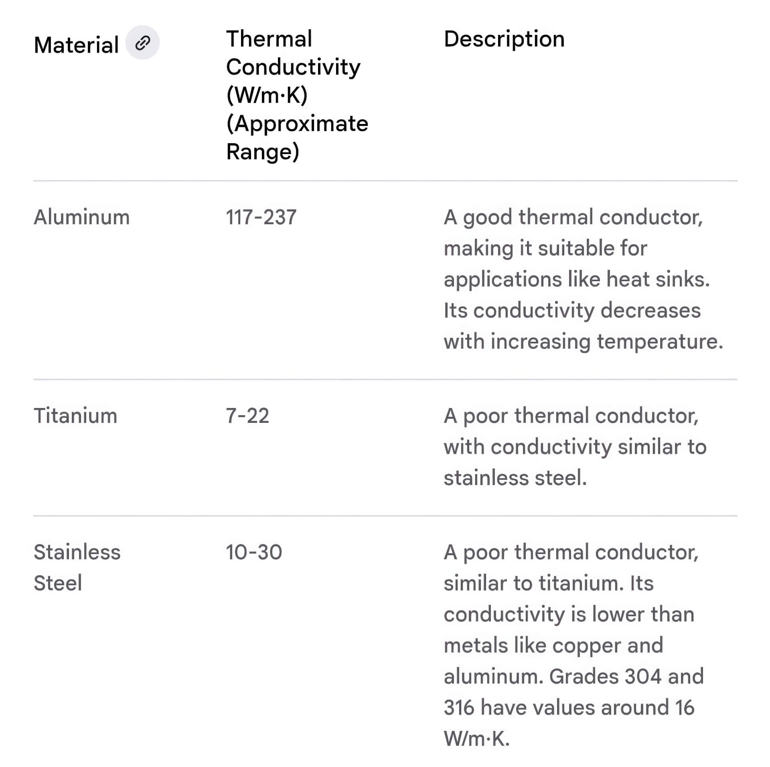Click the Thermal Conductivity column header

297,95
